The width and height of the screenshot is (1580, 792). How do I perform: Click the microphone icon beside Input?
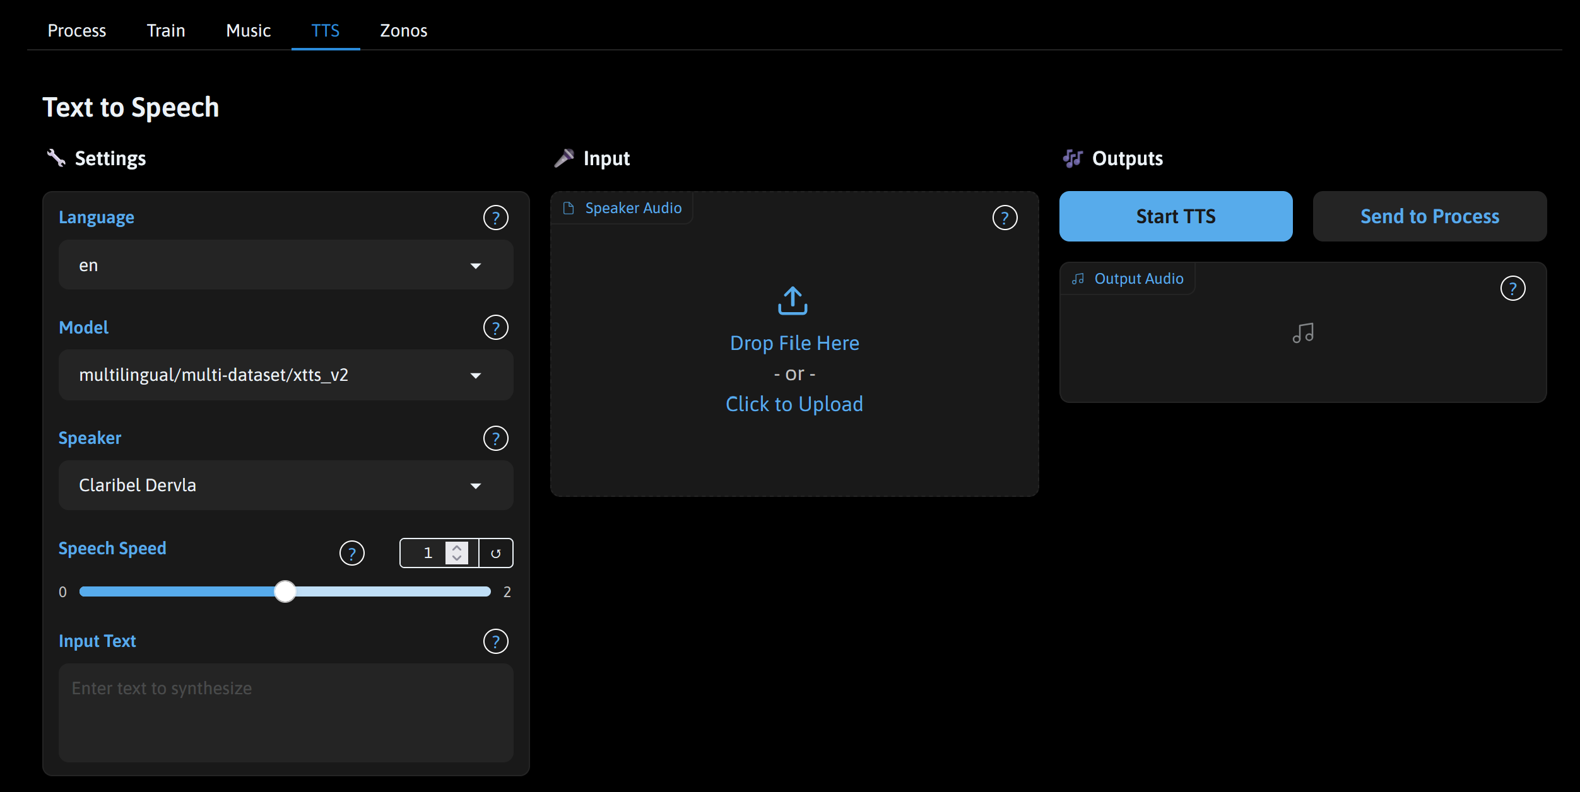(x=566, y=158)
